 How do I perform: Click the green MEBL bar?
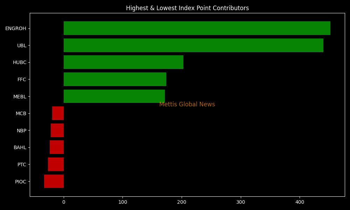pyautogui.click(x=114, y=96)
